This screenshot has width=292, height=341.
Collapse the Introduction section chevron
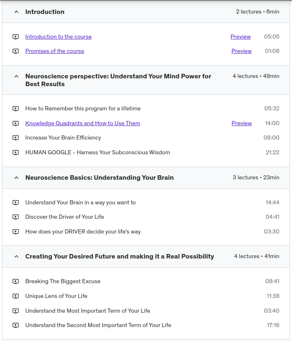16,12
